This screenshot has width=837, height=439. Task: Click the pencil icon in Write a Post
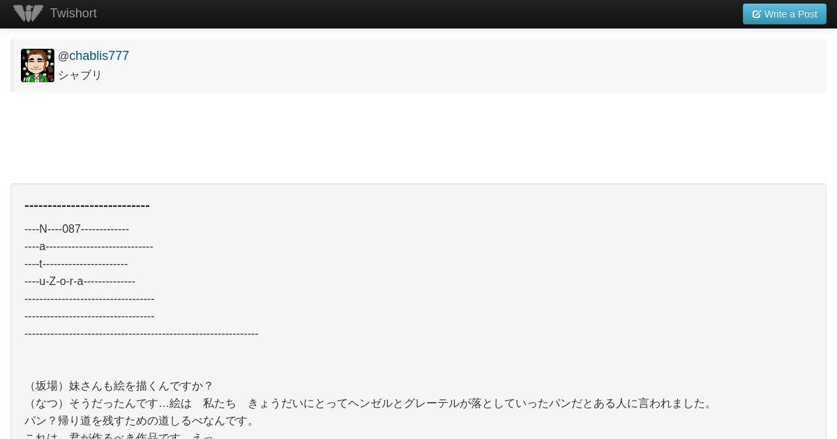(x=756, y=14)
